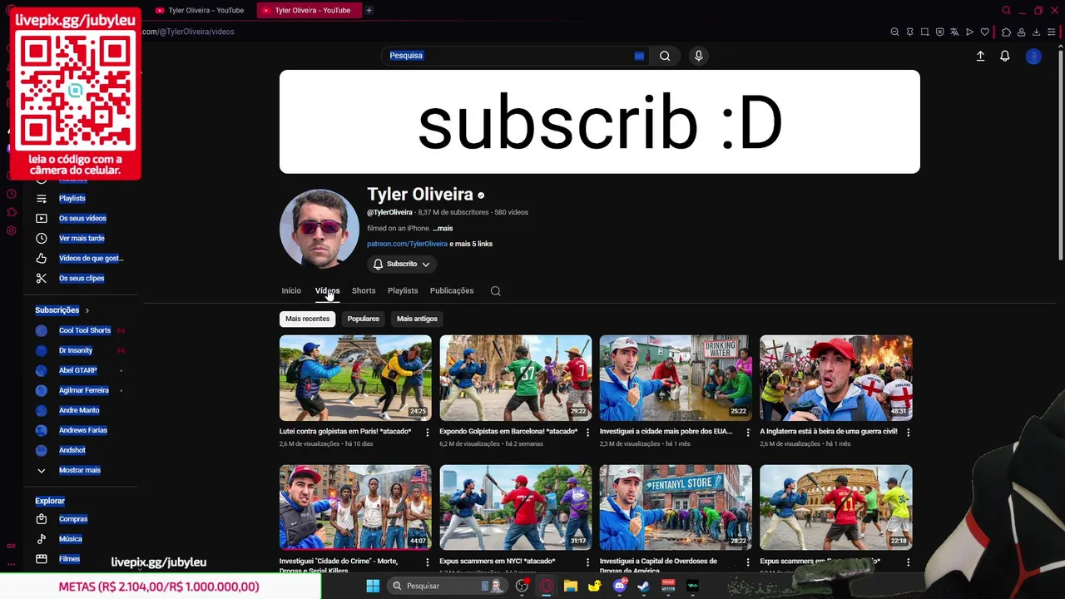
Task: Click Windows taskbar Pesquisar search box
Action: click(446, 586)
